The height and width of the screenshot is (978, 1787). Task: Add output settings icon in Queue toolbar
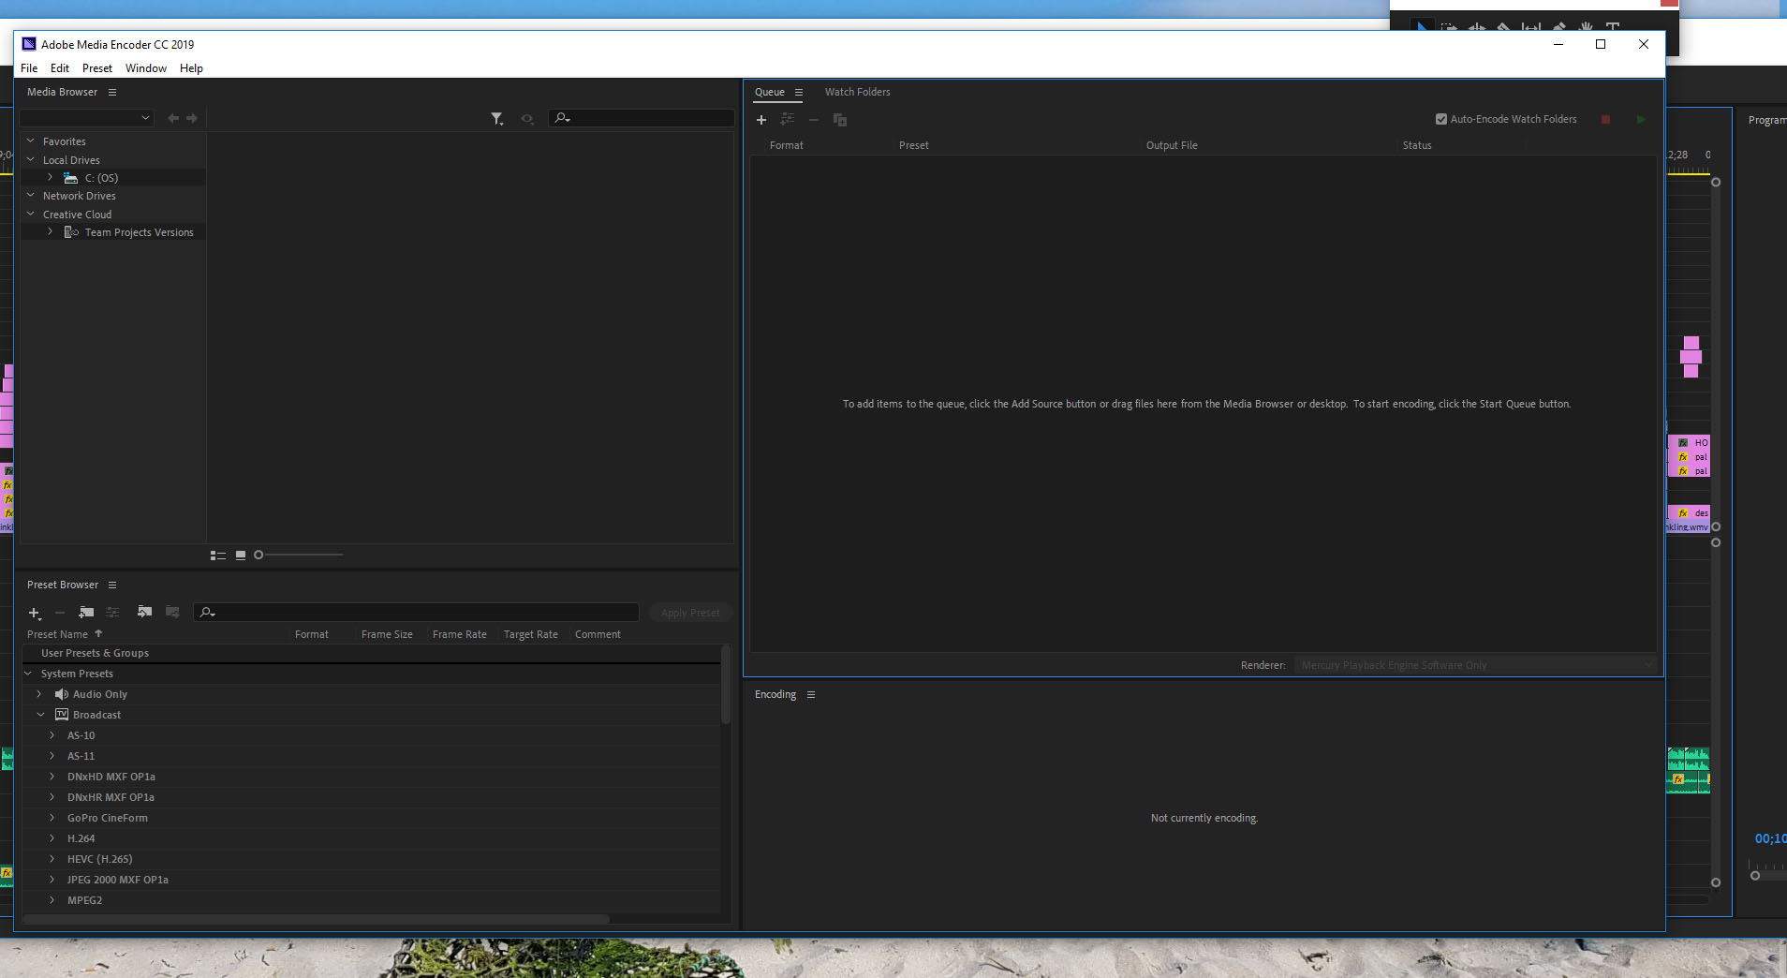click(788, 120)
